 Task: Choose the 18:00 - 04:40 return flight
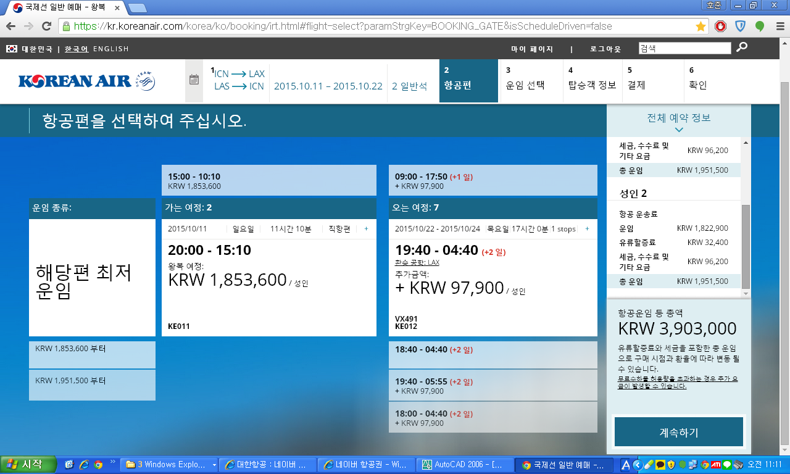pyautogui.click(x=493, y=418)
